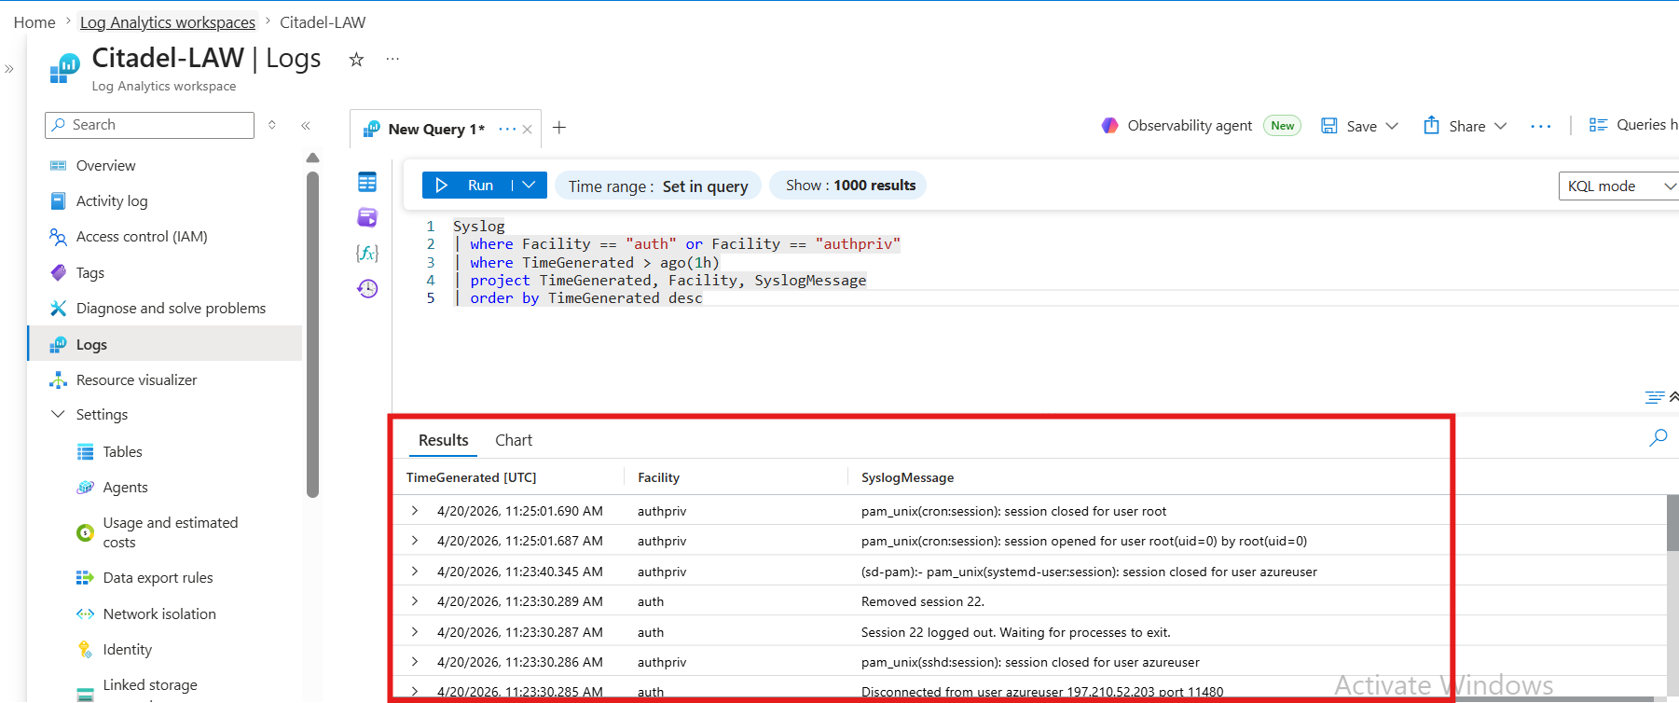Close the New Query 1 tab
Image resolution: width=1679 pixels, height=703 pixels.
[x=528, y=130]
